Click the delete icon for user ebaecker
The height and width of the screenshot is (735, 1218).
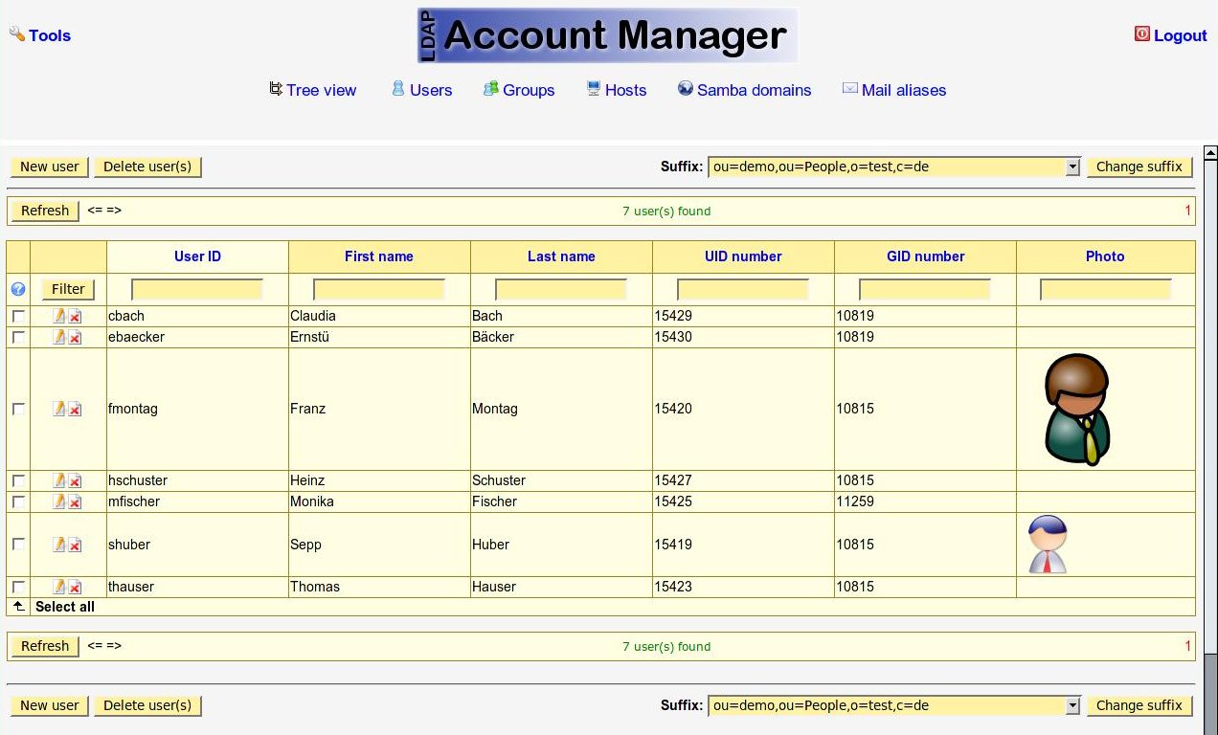click(x=75, y=337)
